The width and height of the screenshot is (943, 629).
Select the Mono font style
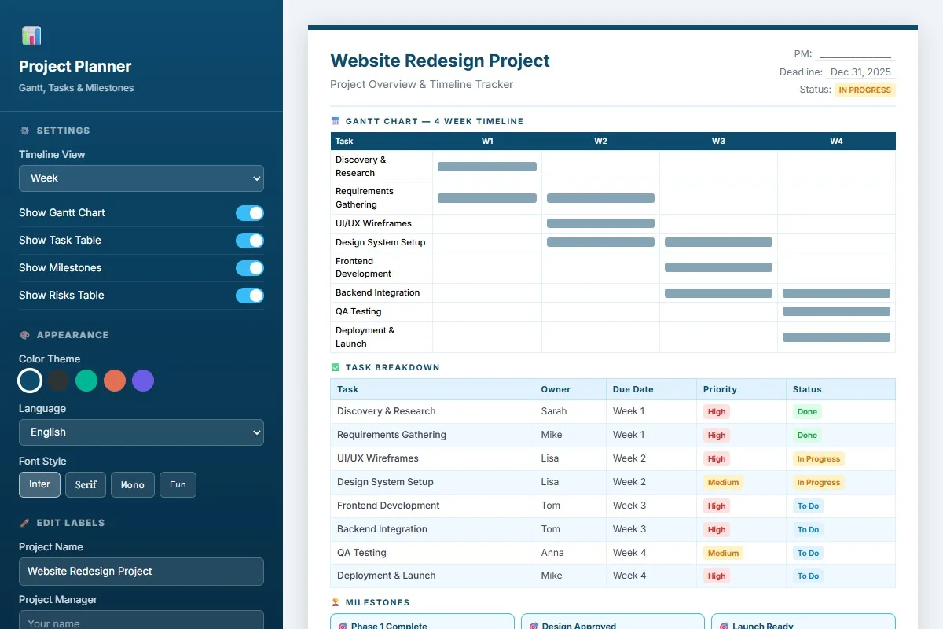pyautogui.click(x=133, y=484)
